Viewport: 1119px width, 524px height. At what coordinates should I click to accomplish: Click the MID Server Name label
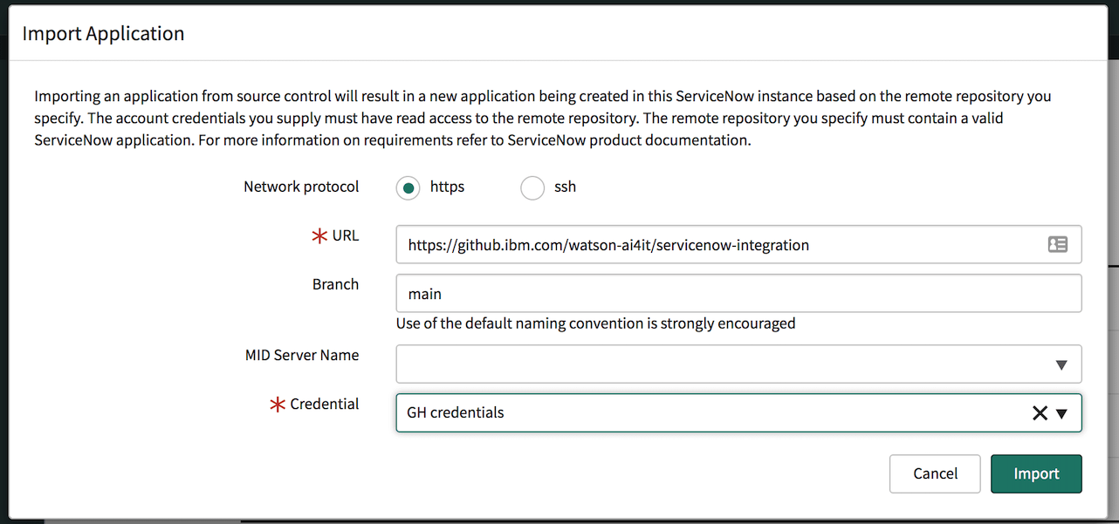click(x=302, y=355)
